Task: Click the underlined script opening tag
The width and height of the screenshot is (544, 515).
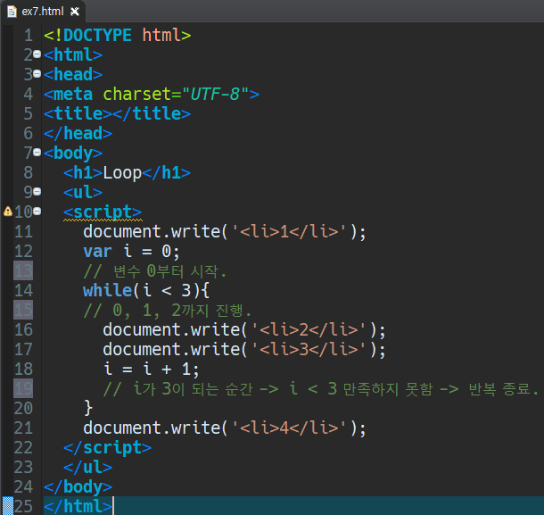Action: [103, 212]
